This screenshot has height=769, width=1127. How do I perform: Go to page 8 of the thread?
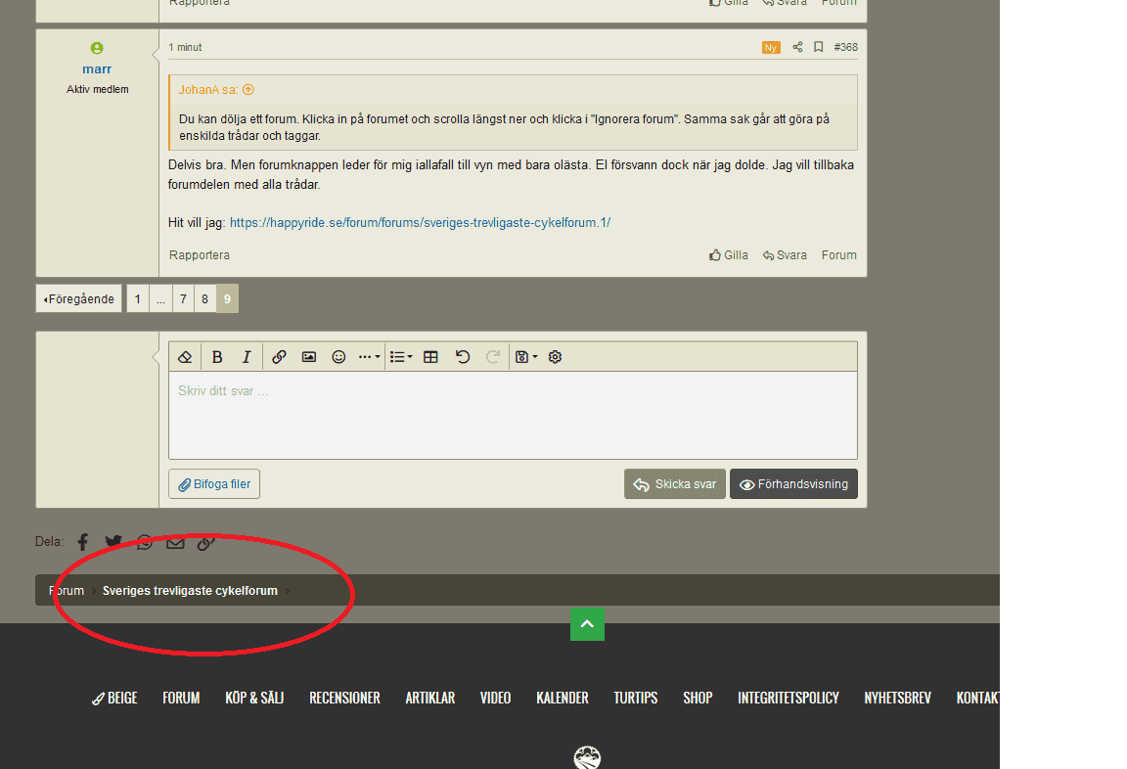point(204,299)
